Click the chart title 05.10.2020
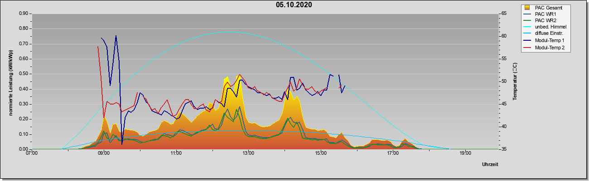The width and height of the screenshot is (589, 181). click(294, 5)
